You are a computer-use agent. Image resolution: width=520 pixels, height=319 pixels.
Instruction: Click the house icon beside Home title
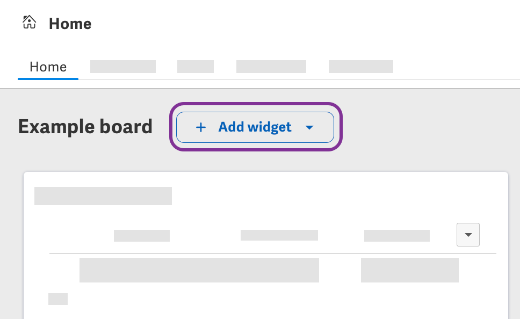tap(29, 23)
